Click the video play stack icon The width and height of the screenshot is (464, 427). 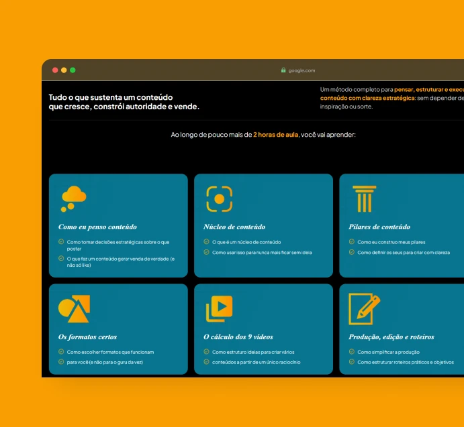tap(220, 309)
